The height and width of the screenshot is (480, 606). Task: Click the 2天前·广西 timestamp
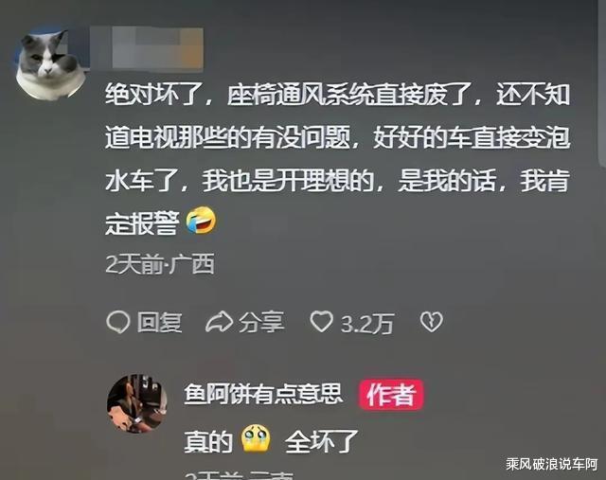160,264
